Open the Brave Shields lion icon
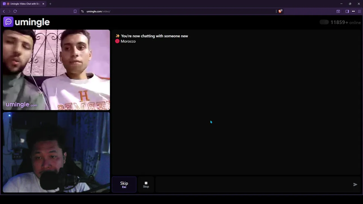 pyautogui.click(x=280, y=11)
